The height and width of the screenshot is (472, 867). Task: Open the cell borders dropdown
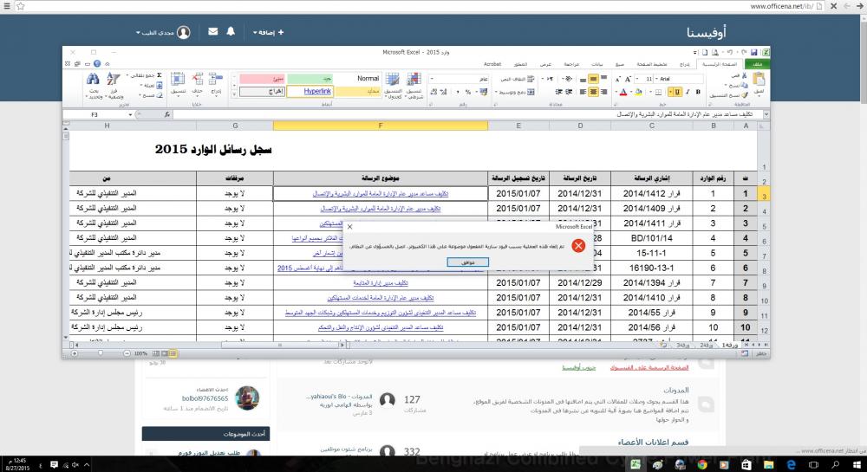point(651,92)
